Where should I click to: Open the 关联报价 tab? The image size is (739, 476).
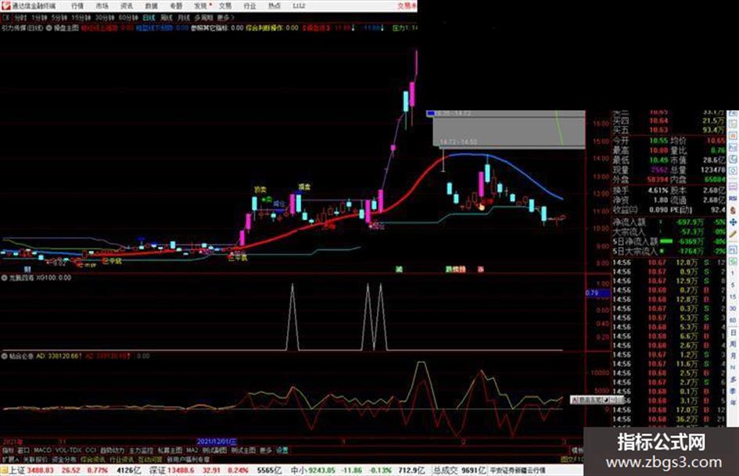pos(35,459)
